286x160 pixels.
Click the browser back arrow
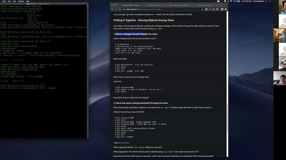[112, 9]
